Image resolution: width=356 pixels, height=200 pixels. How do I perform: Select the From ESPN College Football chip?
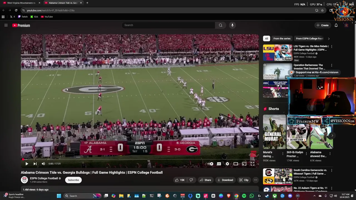[x=310, y=39]
